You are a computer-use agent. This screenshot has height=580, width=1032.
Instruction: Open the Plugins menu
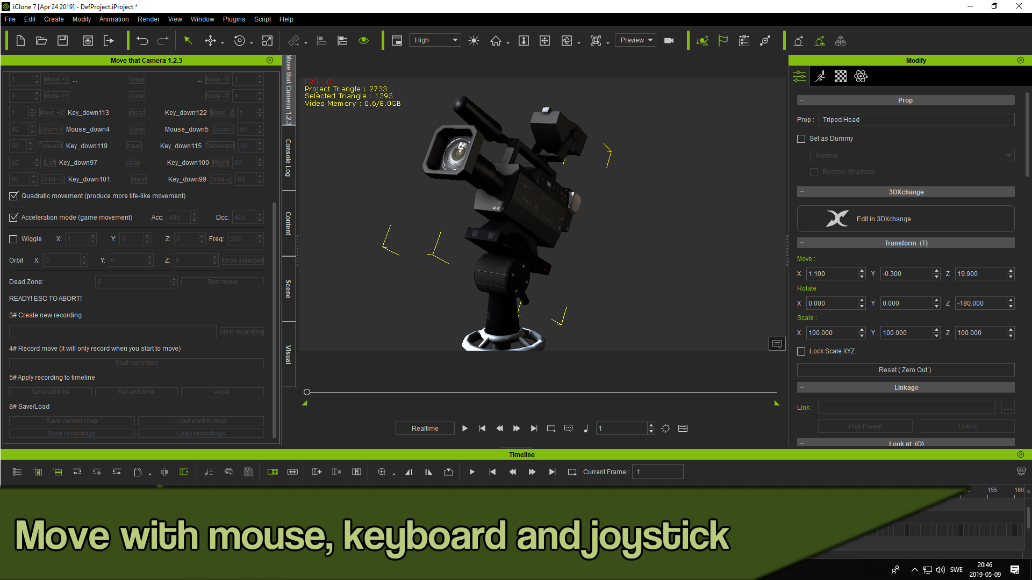[234, 19]
